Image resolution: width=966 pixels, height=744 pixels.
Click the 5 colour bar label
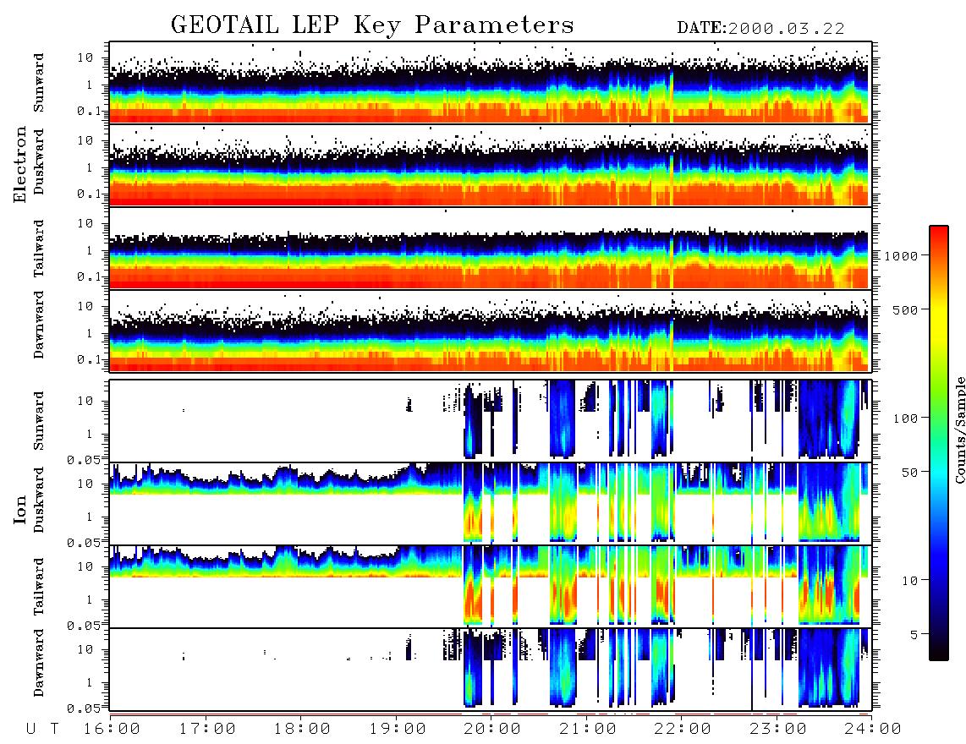pos(914,634)
